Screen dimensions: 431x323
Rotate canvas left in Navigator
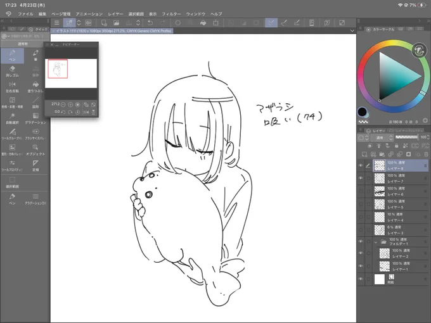pos(63,112)
